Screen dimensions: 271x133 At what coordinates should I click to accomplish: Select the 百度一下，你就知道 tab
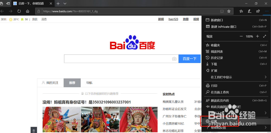pyautogui.click(x=33, y=4)
